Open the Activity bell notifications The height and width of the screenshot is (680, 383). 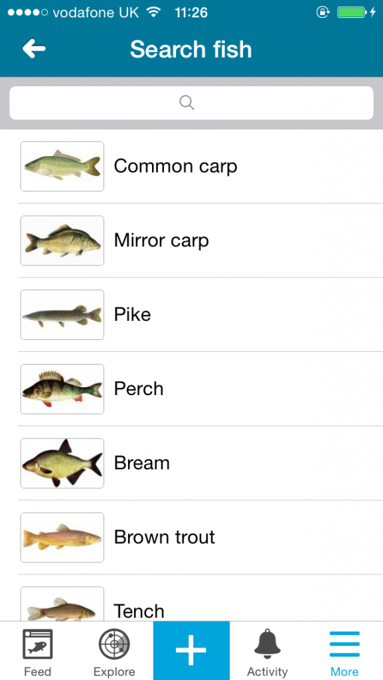point(268,652)
